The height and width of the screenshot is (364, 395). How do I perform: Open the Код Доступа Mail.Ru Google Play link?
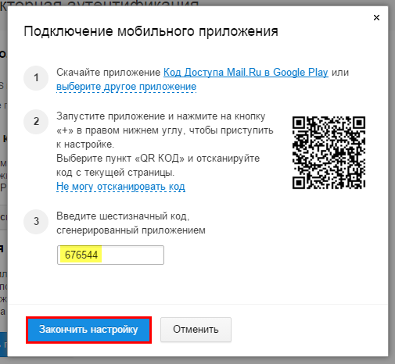(x=246, y=72)
